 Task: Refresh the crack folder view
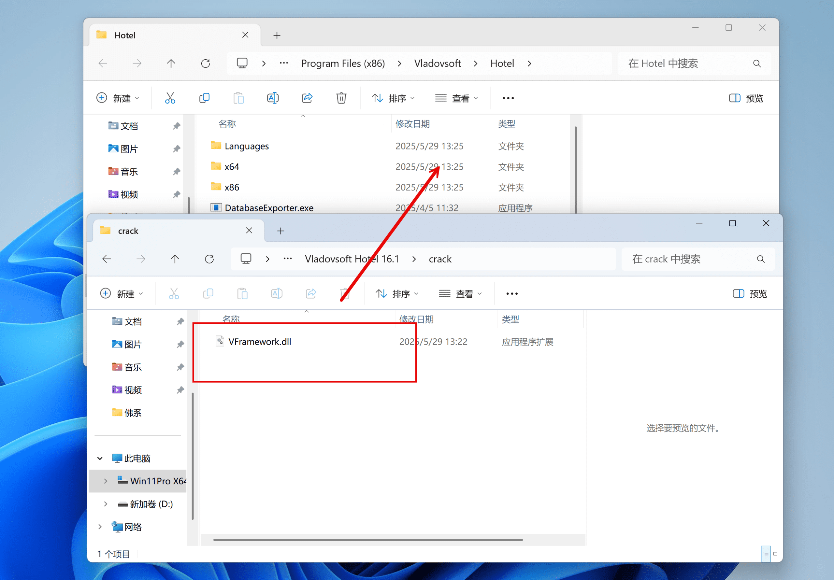point(209,259)
